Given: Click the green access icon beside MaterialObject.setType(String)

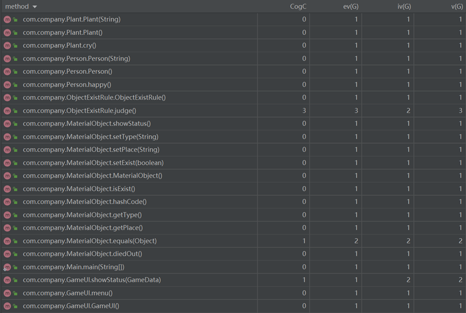Looking at the screenshot, I should [15, 137].
